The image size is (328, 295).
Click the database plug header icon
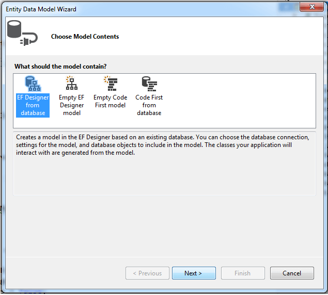click(x=22, y=33)
